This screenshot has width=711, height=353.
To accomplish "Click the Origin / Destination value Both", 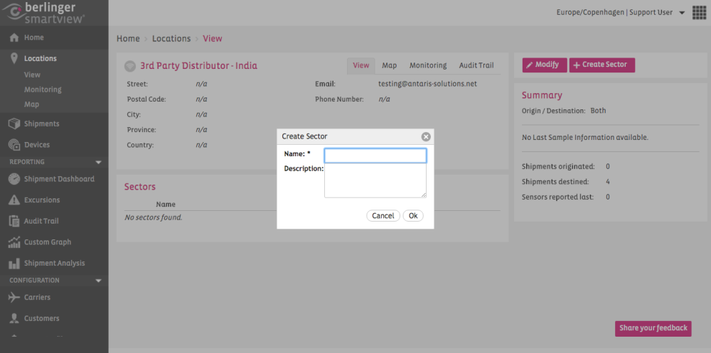I will (598, 111).
